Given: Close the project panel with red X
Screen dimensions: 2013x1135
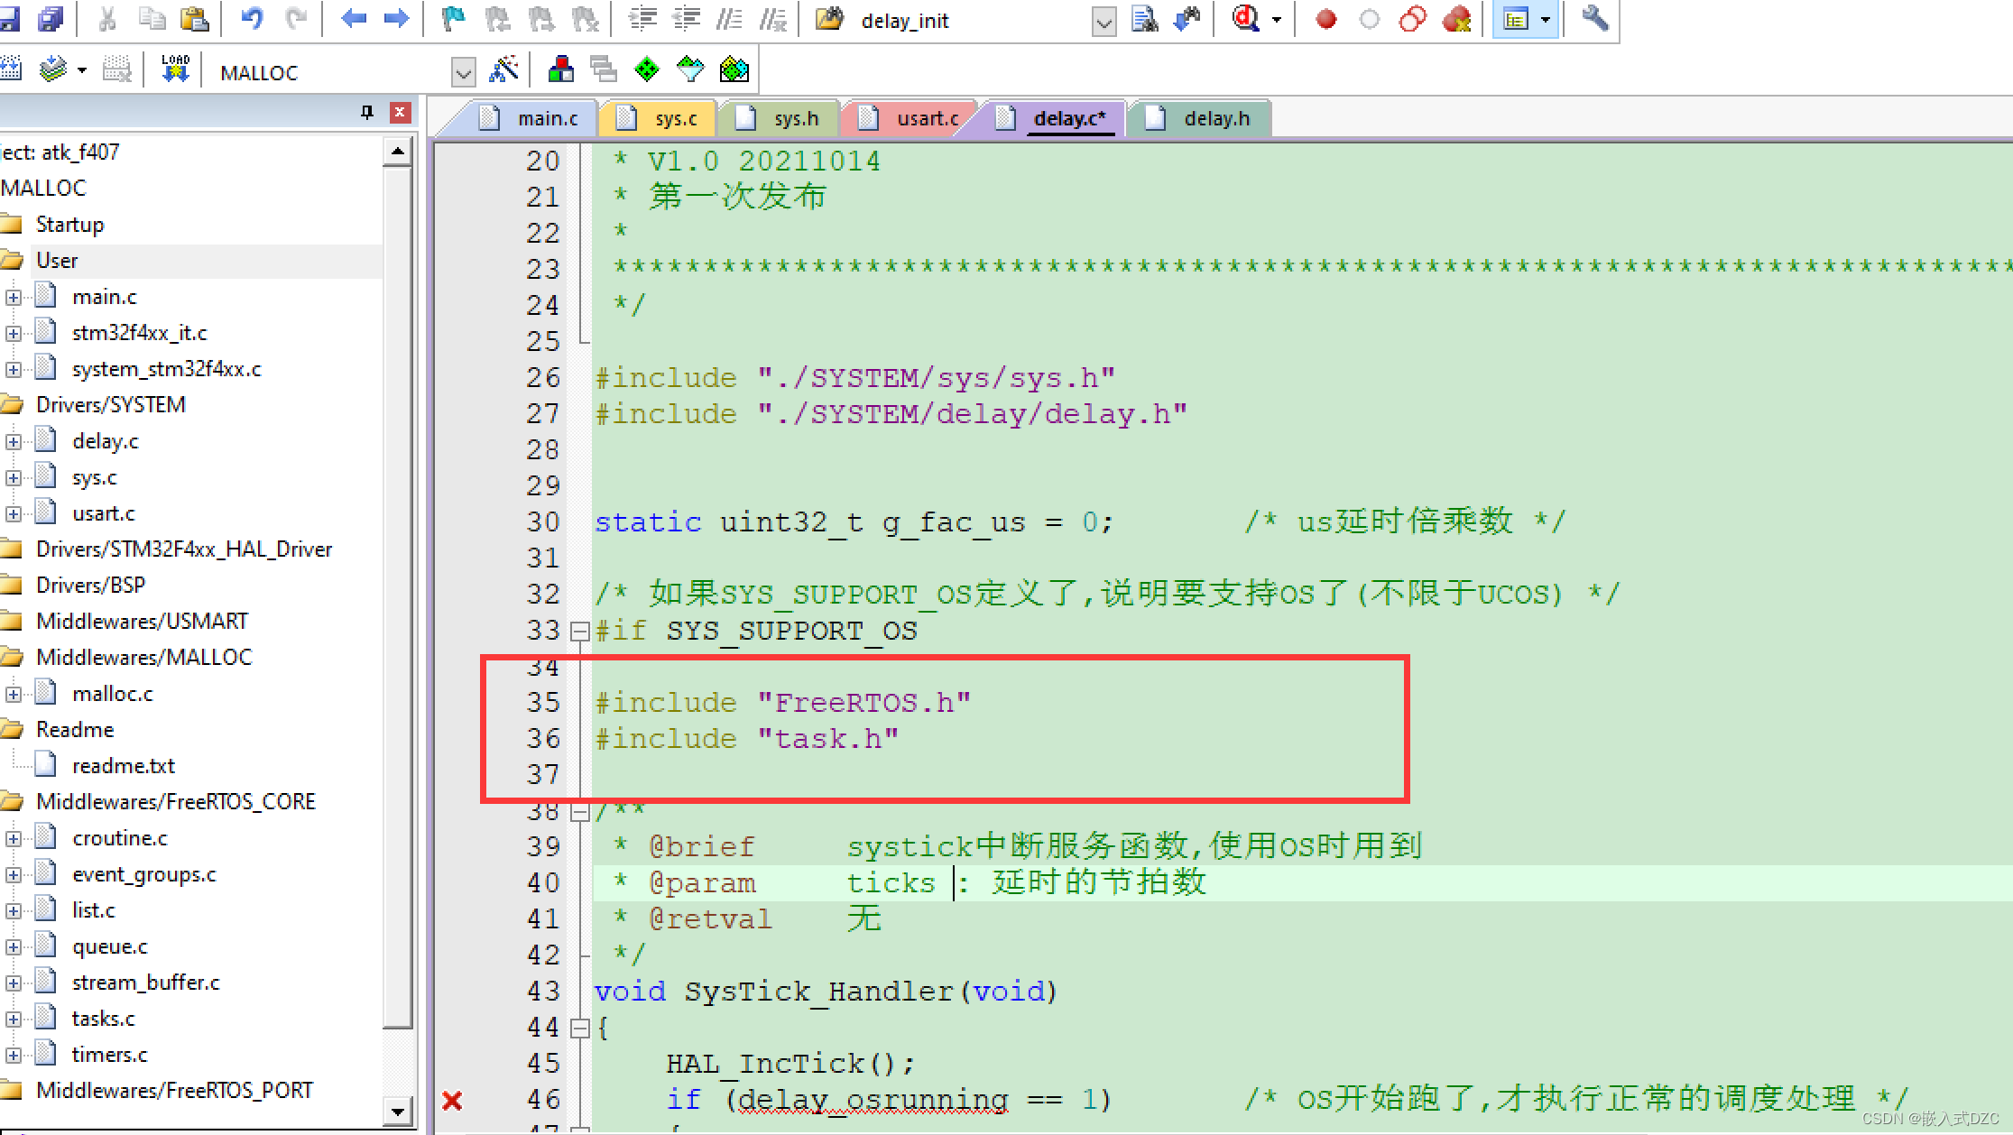Looking at the screenshot, I should (x=400, y=112).
